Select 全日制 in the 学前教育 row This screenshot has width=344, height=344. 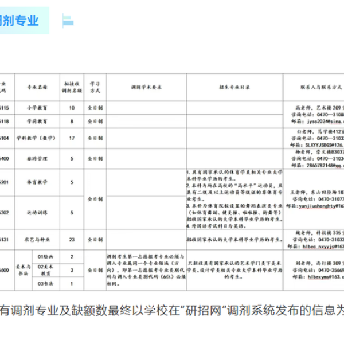[x=95, y=122]
